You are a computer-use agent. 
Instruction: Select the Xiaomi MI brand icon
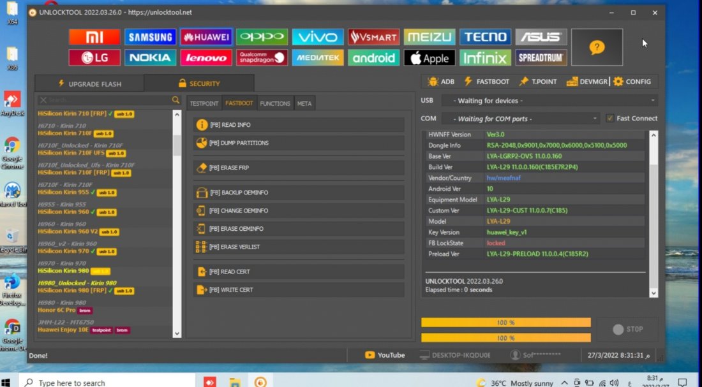pyautogui.click(x=94, y=37)
